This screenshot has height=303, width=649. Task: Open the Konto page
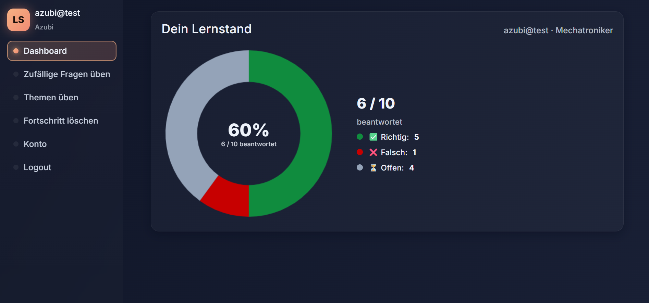(x=35, y=144)
